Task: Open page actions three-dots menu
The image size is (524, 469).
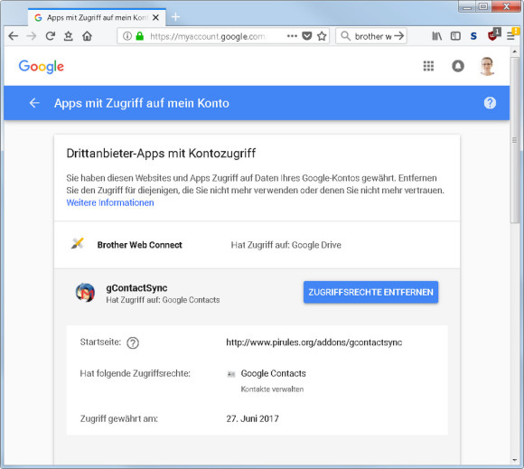Action: (x=292, y=36)
